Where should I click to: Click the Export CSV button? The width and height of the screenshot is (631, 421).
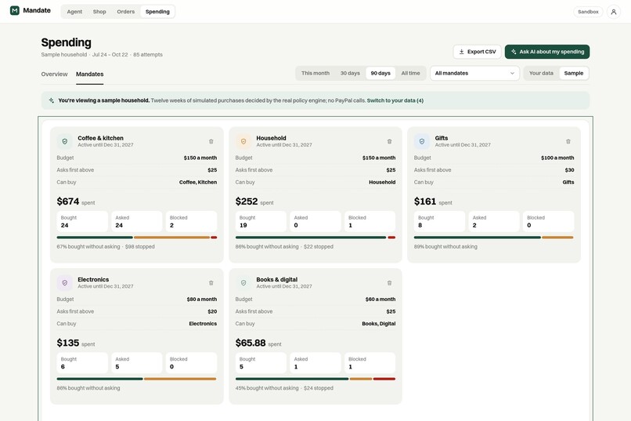coord(478,52)
